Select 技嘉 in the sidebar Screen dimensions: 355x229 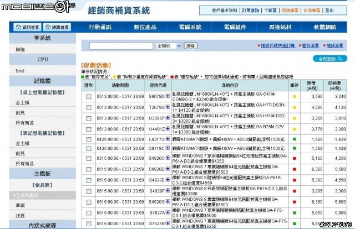(20, 216)
